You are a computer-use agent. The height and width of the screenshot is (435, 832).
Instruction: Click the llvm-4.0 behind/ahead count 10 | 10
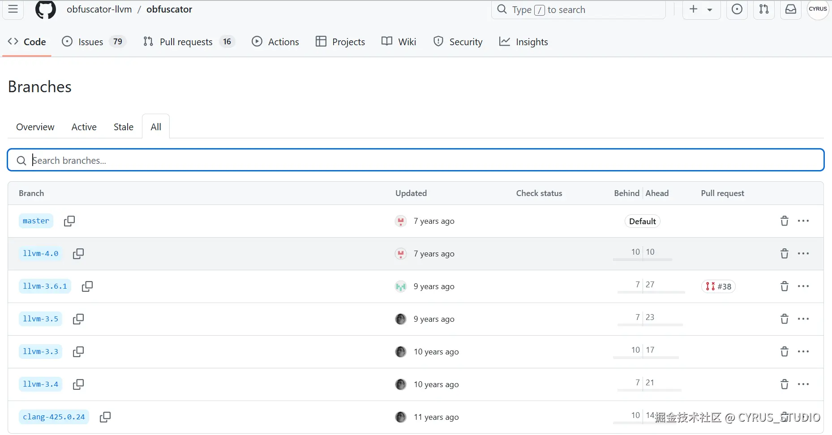(x=643, y=253)
